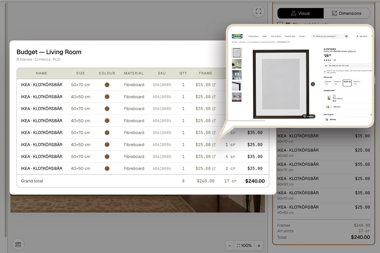Click the Budget — Living Room title
This screenshot has width=380, height=253.
click(49, 52)
